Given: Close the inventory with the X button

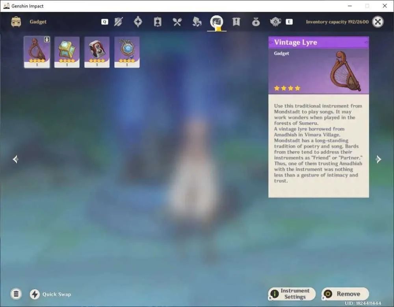Looking at the screenshot, I should (378, 22).
